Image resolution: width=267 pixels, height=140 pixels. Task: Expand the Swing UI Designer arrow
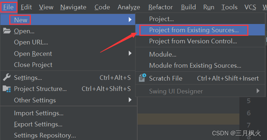[x=258, y=91]
